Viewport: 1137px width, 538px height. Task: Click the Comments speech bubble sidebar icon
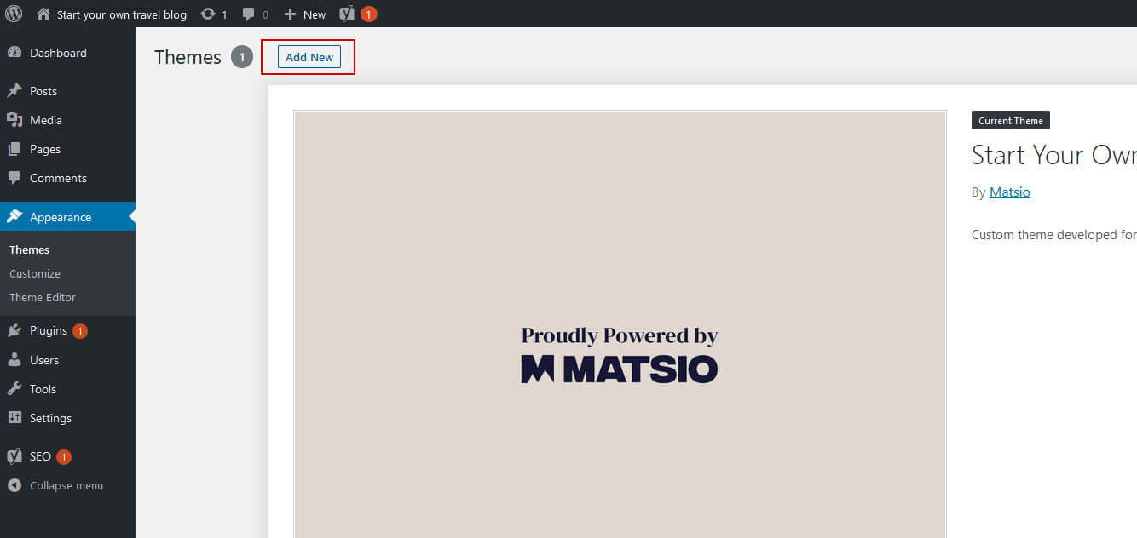coord(14,178)
